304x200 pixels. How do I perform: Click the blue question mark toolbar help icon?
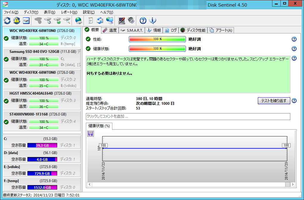tap(143, 20)
